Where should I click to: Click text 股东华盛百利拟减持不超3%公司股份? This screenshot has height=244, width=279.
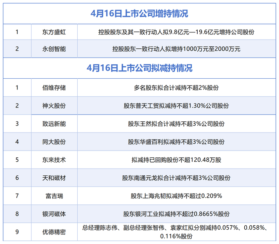coord(176,142)
